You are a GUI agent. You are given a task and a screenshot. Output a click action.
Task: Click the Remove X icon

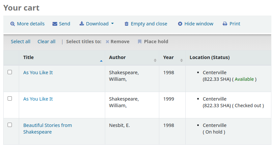click(107, 42)
